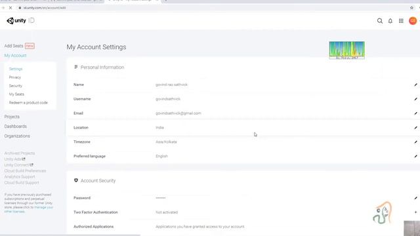
Task: Click the email value govindsathvick@gmail.com
Action: tap(178, 113)
